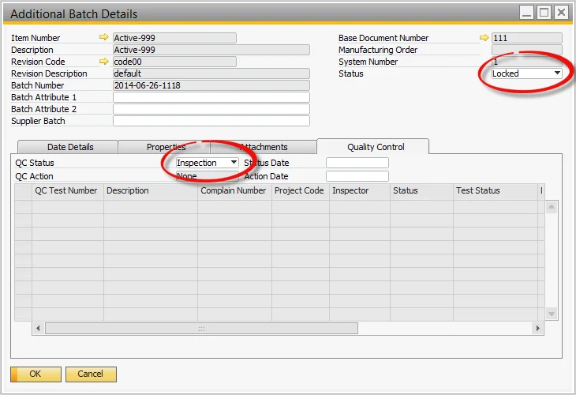576x395 pixels.
Task: Maximize the Additional Batch Details window
Action: tap(544, 13)
